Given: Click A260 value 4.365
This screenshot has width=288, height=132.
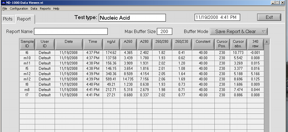Looking at the screenshot, I should (128, 53).
